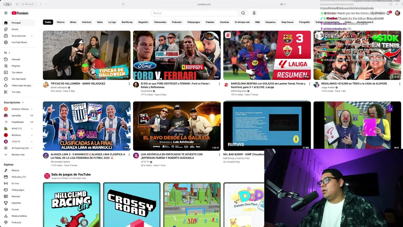Screen dimensions: 403x227
Task: Expand Mostrar más subscriptions
Action: (x=19, y=154)
